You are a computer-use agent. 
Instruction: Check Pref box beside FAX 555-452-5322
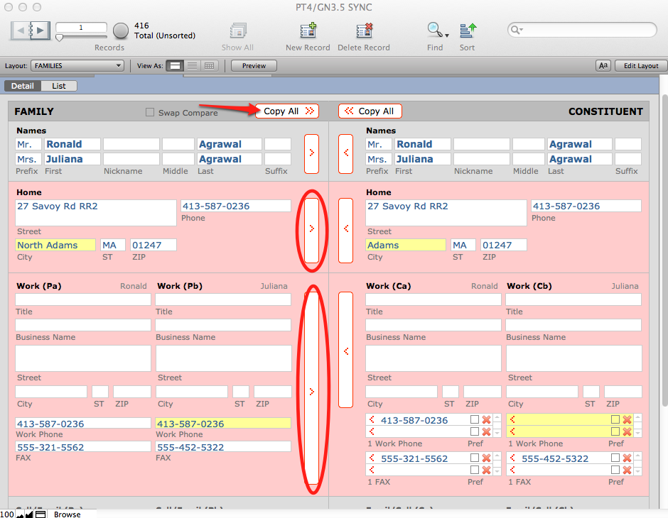pyautogui.click(x=615, y=458)
